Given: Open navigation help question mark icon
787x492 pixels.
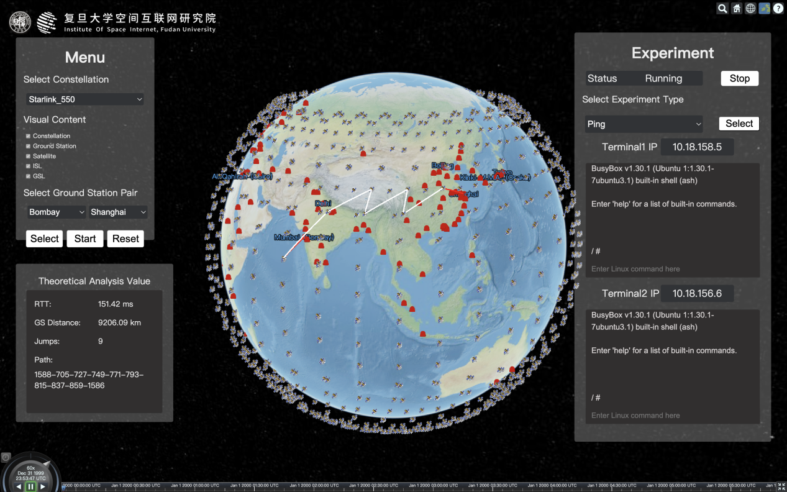Looking at the screenshot, I should [x=778, y=9].
